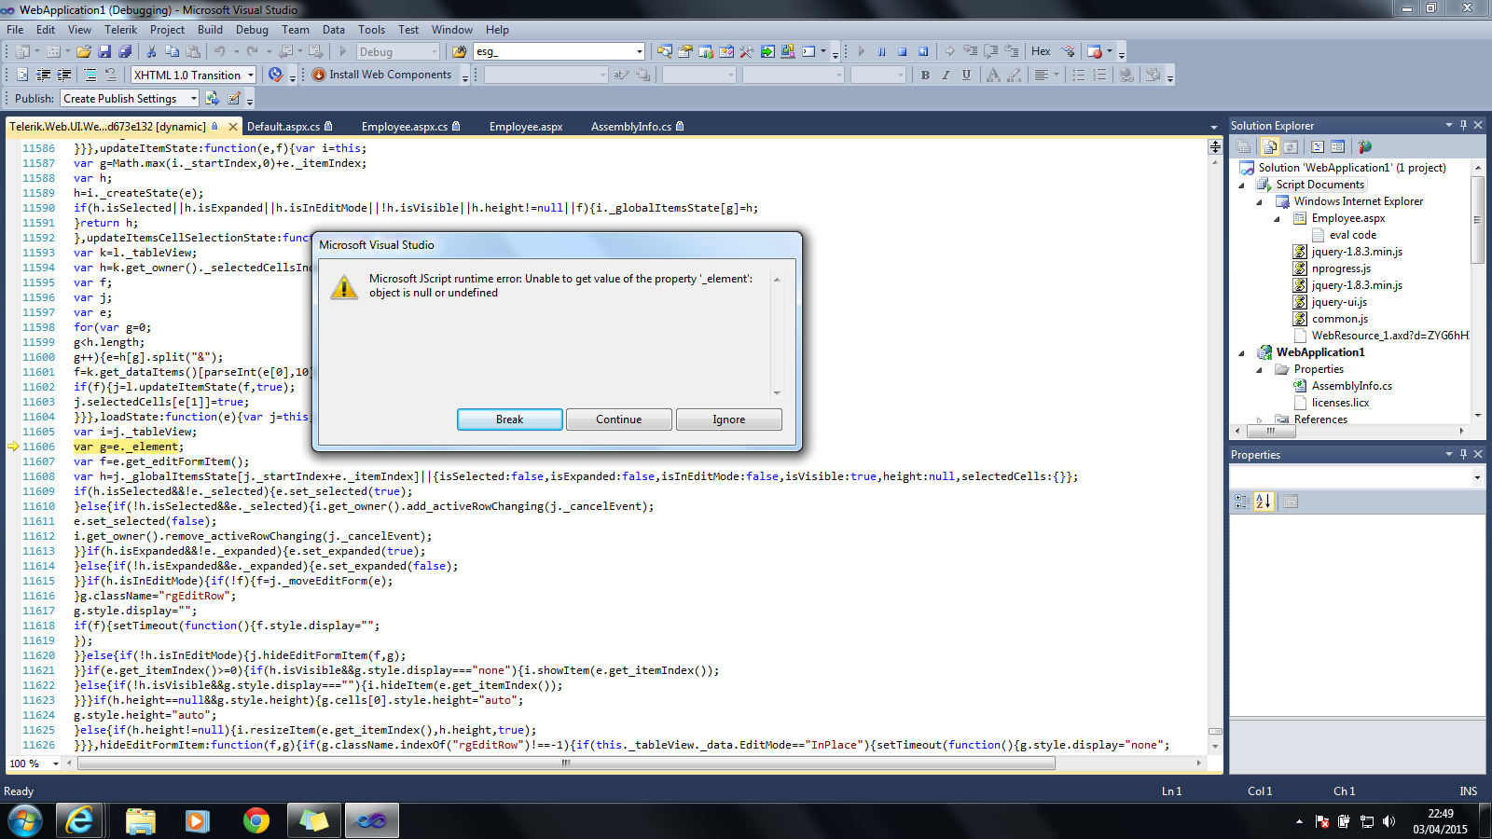Select common.js in Solution Explorer
Screen dimensions: 1492x839
point(1339,319)
